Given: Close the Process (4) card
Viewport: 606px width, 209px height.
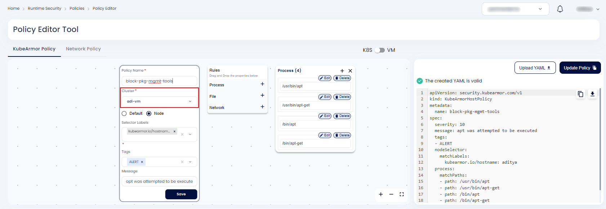Looking at the screenshot, I should [350, 71].
